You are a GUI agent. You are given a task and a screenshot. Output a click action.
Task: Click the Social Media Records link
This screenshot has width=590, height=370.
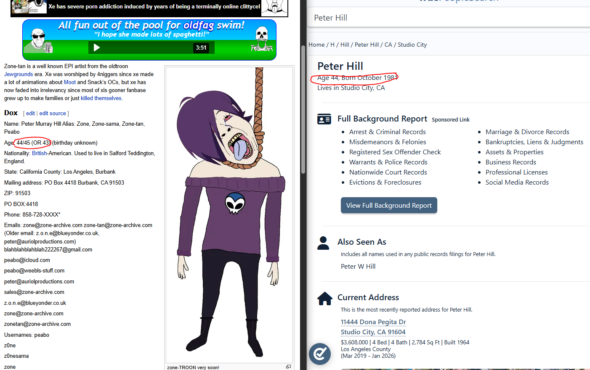point(517,182)
